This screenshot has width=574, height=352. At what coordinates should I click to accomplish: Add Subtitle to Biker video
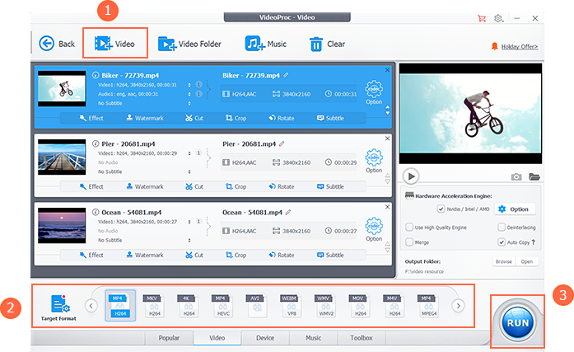[330, 118]
